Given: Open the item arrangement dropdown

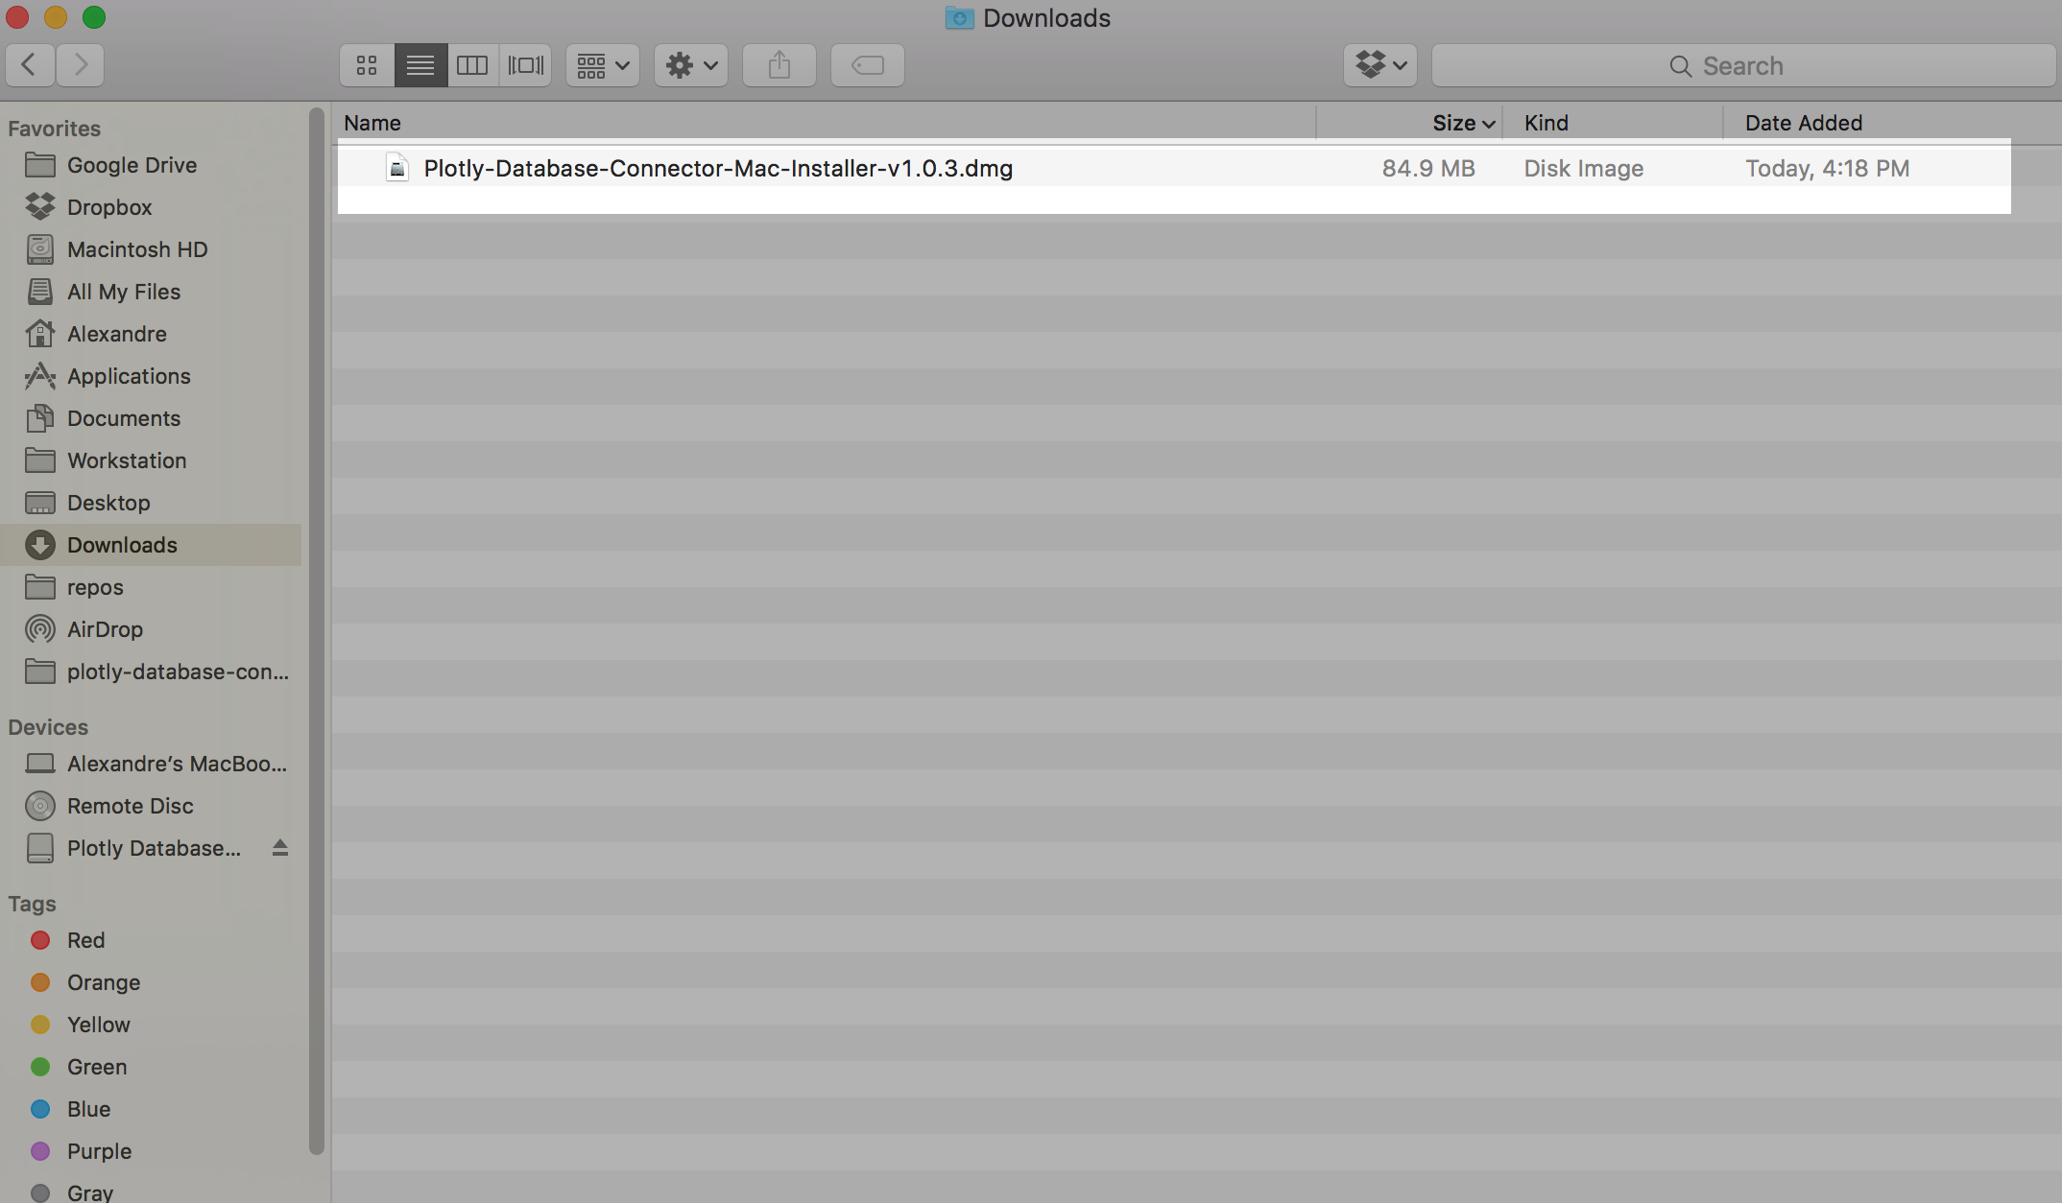Looking at the screenshot, I should pos(601,64).
